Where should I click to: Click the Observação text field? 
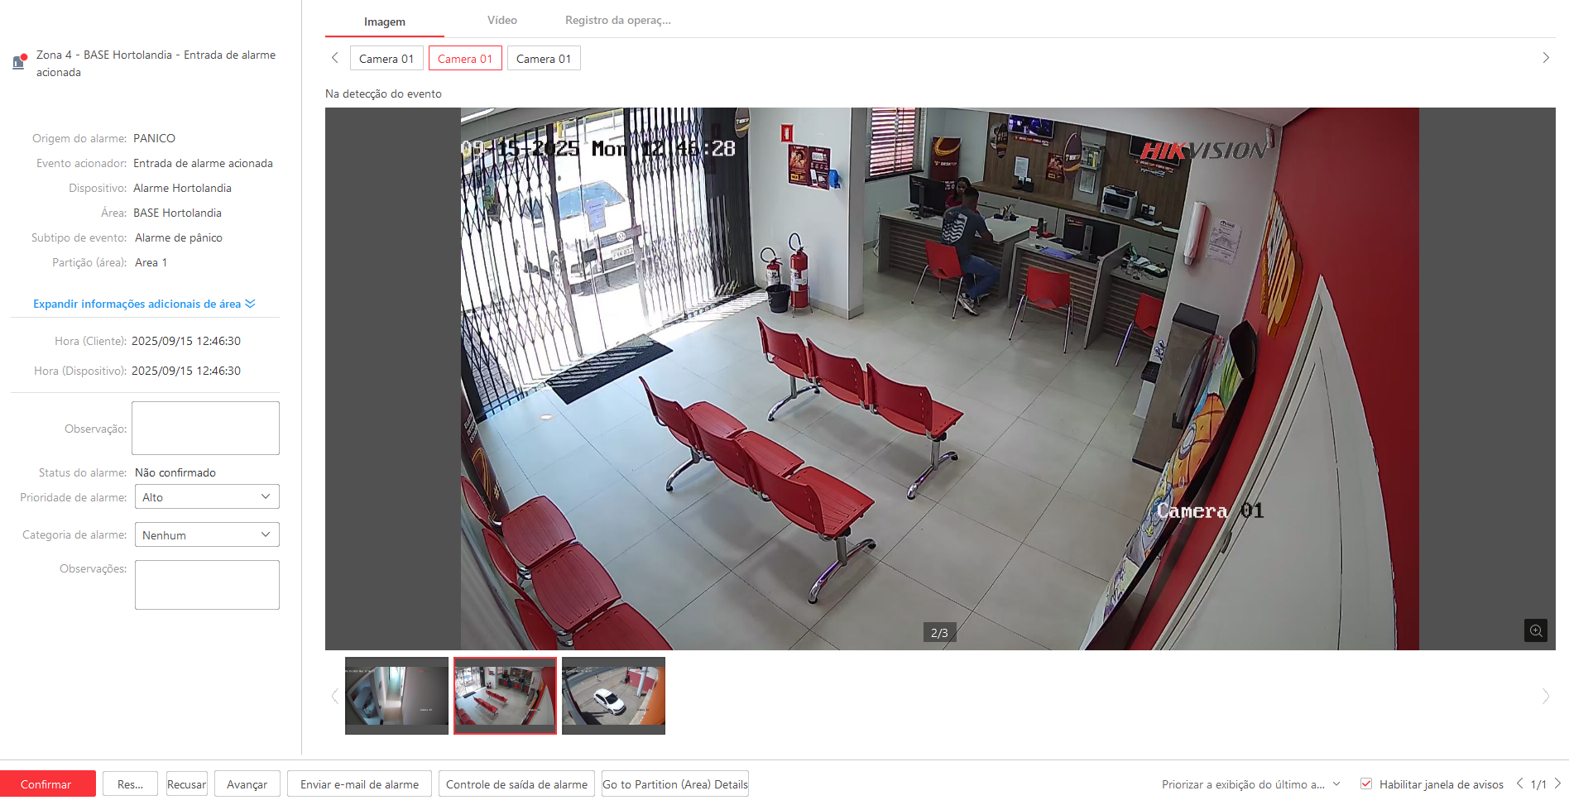[205, 428]
